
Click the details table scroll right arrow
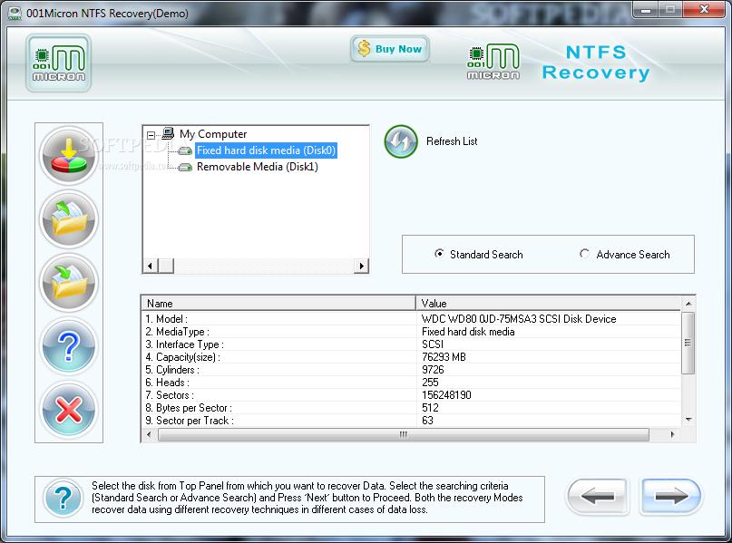(x=672, y=435)
